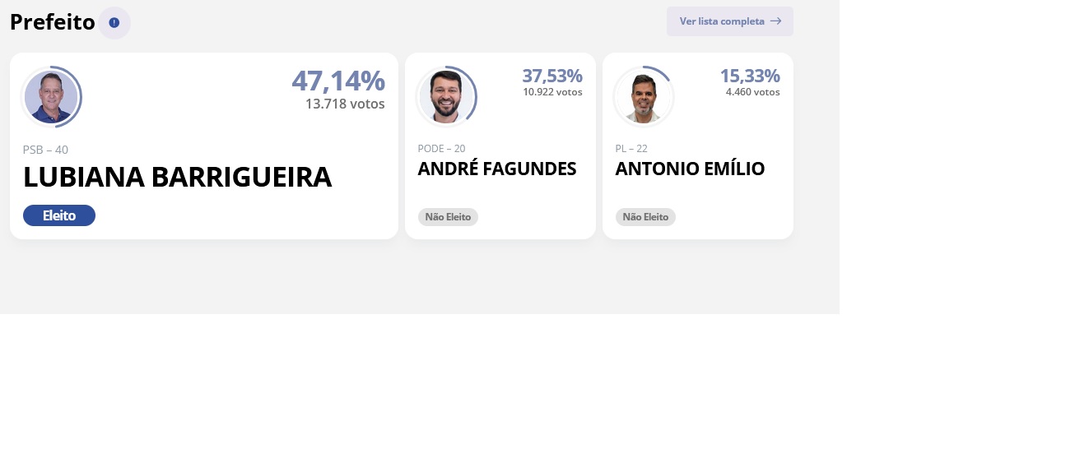
Task: Click the 47,14% vote percentage
Action: click(x=338, y=81)
